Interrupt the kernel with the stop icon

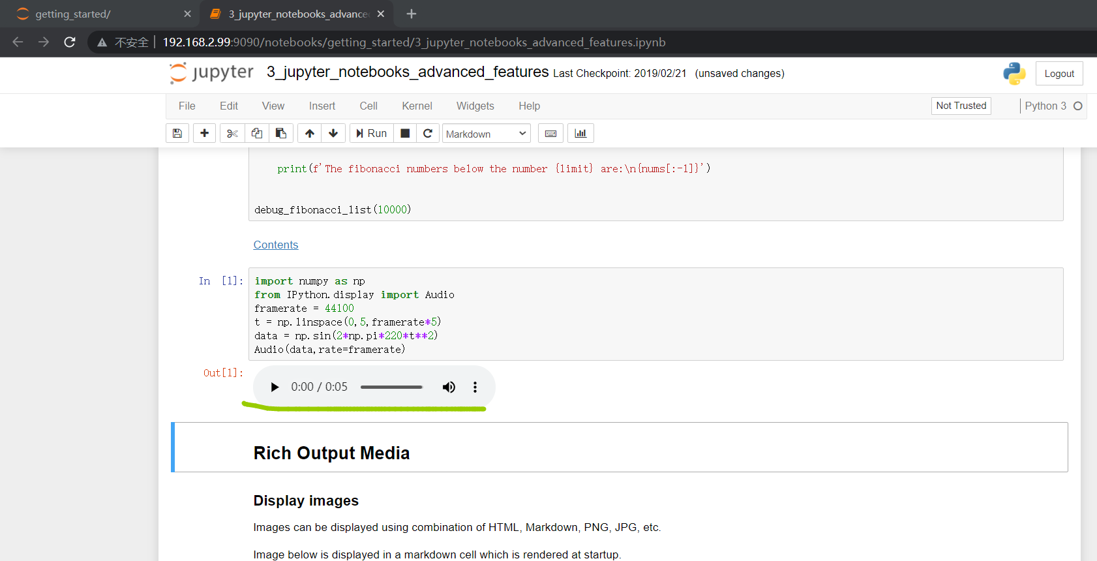pyautogui.click(x=405, y=133)
